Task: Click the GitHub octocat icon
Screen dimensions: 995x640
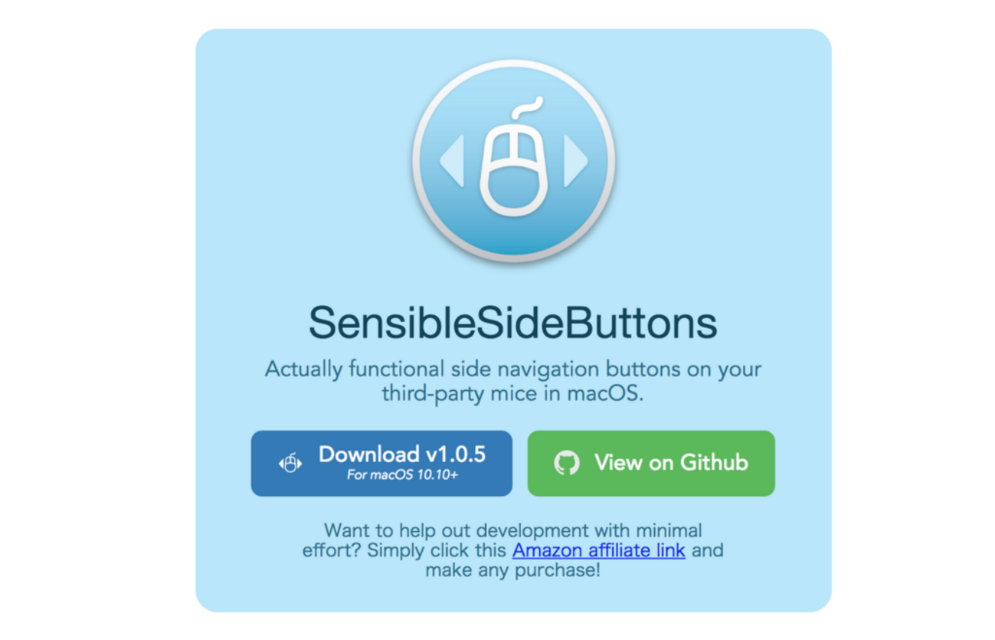Action: pyautogui.click(x=566, y=463)
